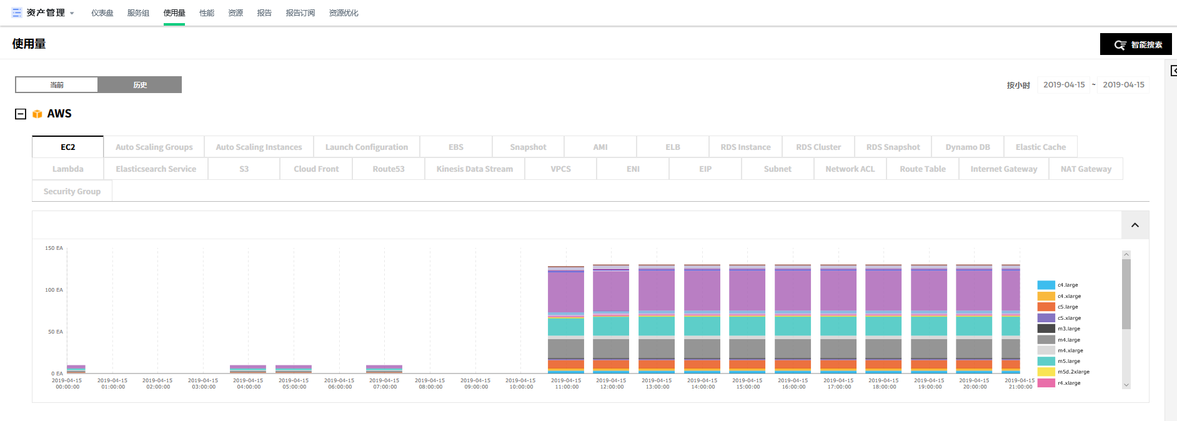Image resolution: width=1177 pixels, height=421 pixels.
Task: Open the Security Group tab
Action: tap(72, 191)
